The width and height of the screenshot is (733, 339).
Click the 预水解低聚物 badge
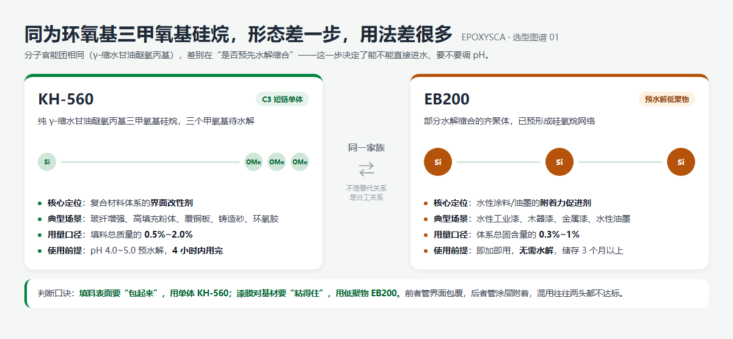tap(667, 99)
